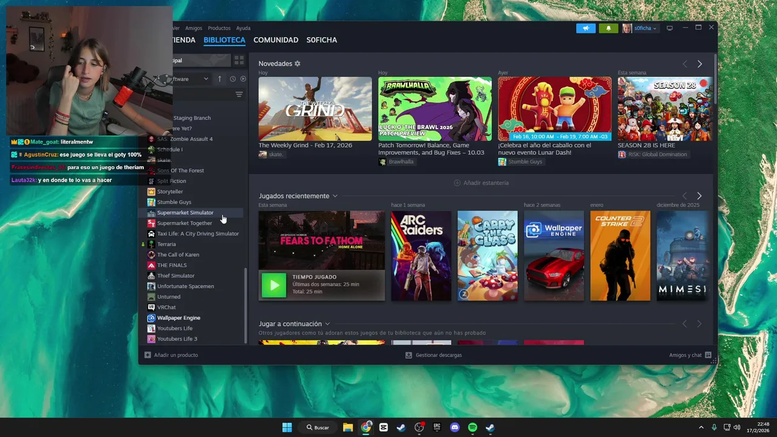
Task: Click the Buscar search box on taskbar
Action: (x=318, y=427)
